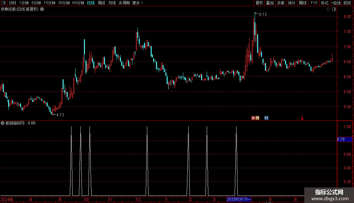Add stock via +自选 button
The height and width of the screenshot is (203, 354).
coord(336,3)
